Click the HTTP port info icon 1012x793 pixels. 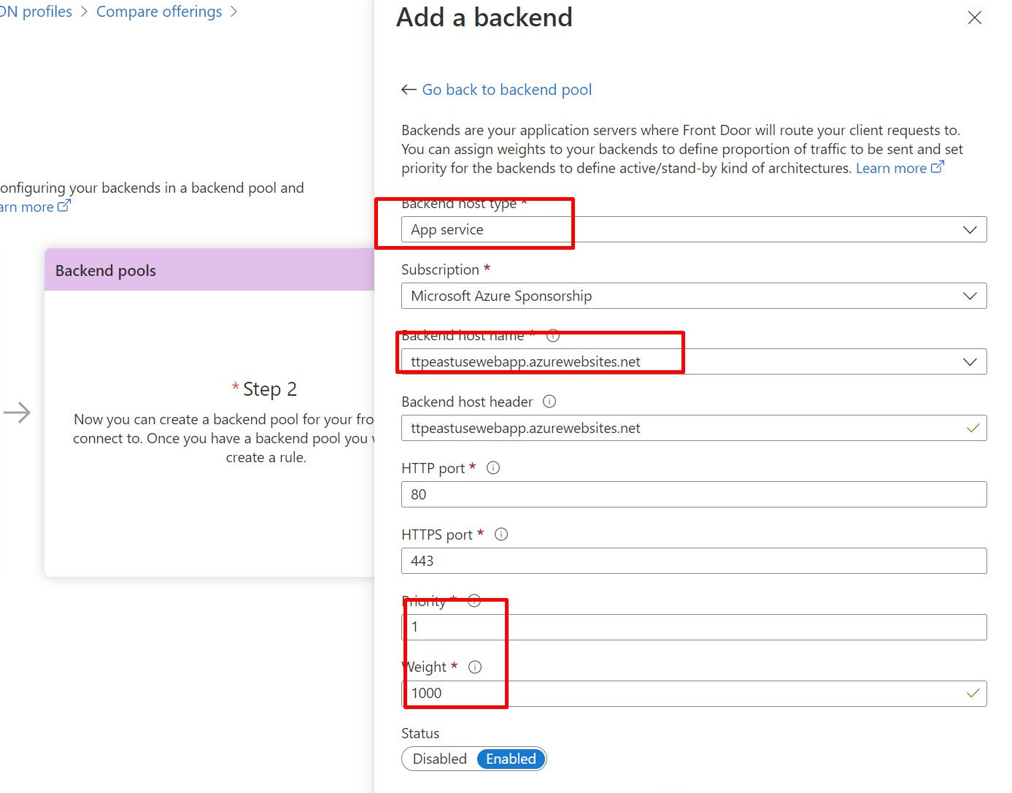point(493,468)
